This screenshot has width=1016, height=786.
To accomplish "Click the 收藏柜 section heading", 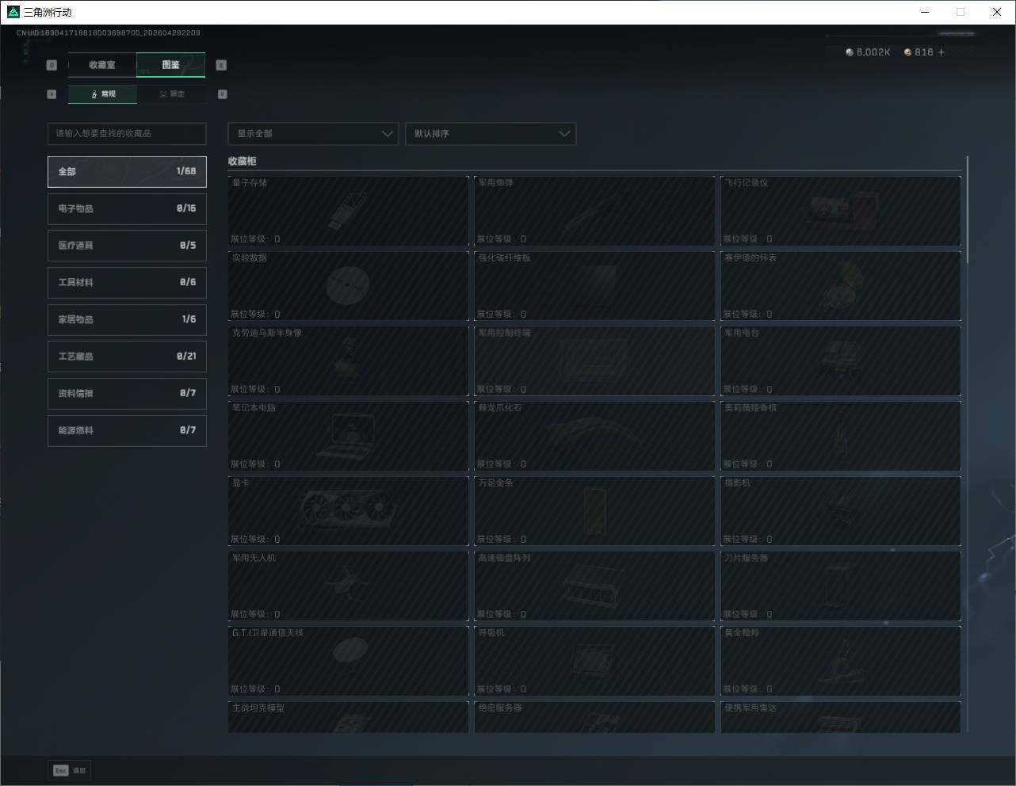I will [x=243, y=161].
